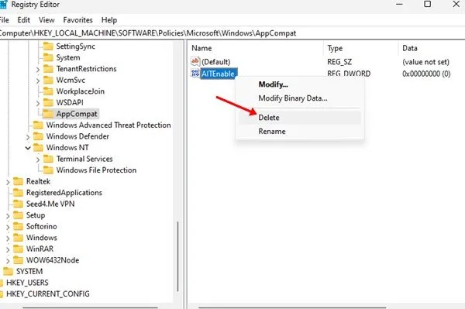Click the Windows Defender folder icon

coord(38,136)
